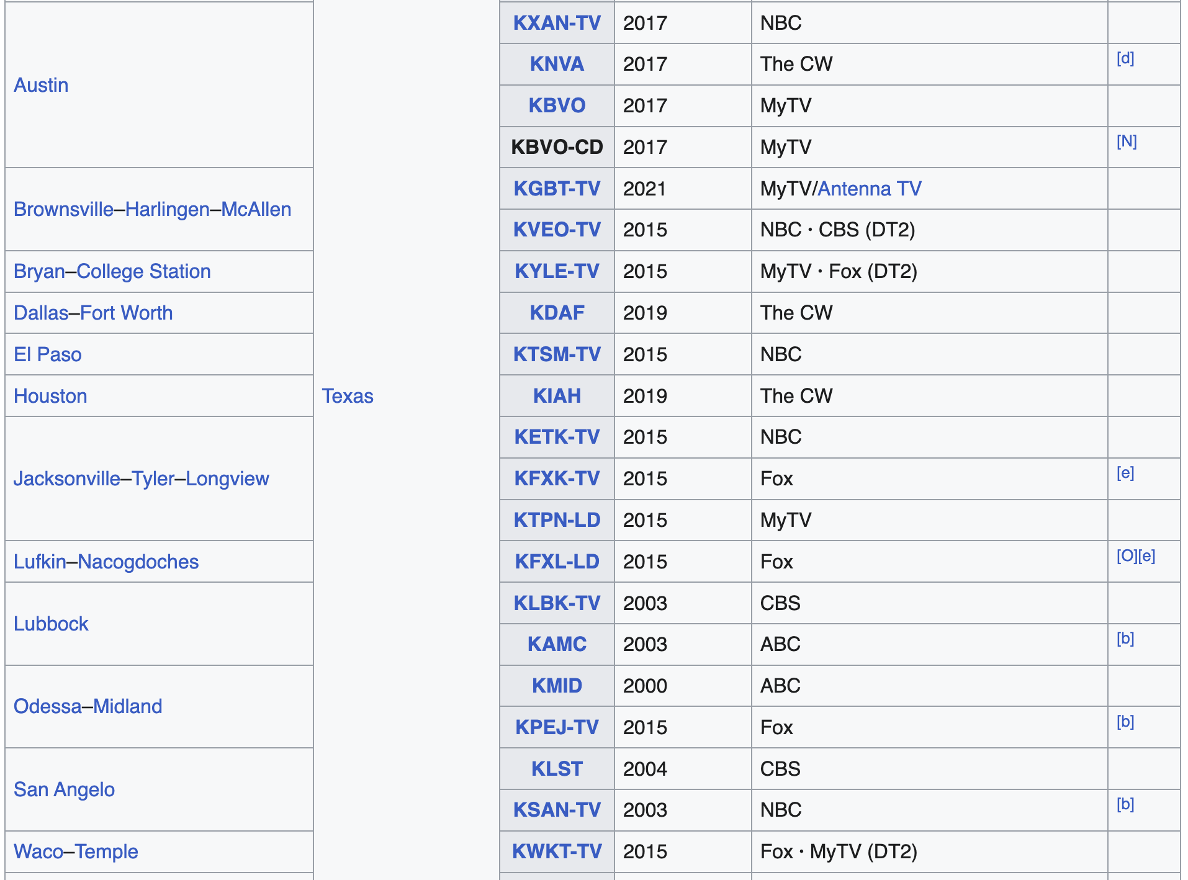The height and width of the screenshot is (880, 1188).
Task: Follow footnote [e] in KFXK-TV row
Action: (1125, 473)
